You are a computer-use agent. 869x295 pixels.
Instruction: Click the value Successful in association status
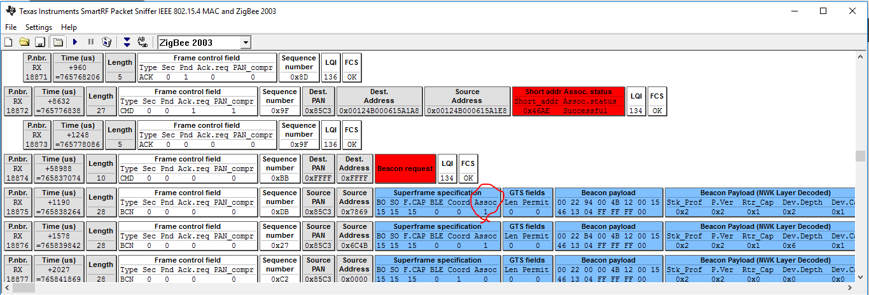click(585, 111)
